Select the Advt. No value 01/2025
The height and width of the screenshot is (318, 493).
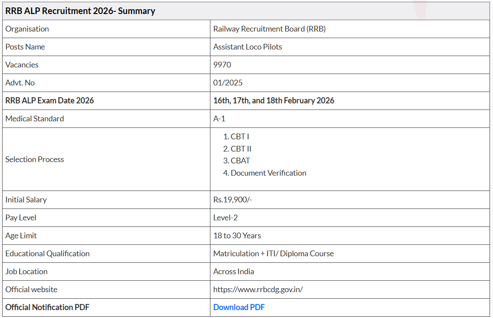(x=225, y=82)
